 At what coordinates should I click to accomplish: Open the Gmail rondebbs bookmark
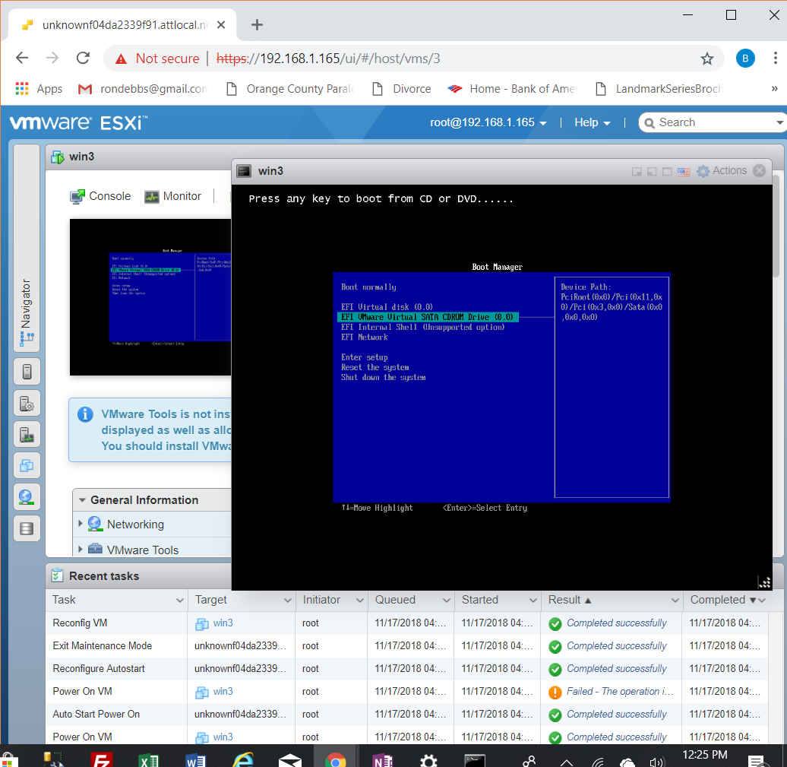[143, 89]
